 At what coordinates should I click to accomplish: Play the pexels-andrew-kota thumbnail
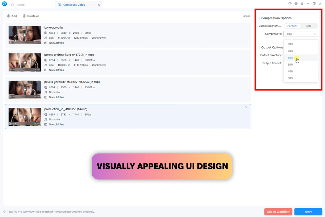(25, 62)
